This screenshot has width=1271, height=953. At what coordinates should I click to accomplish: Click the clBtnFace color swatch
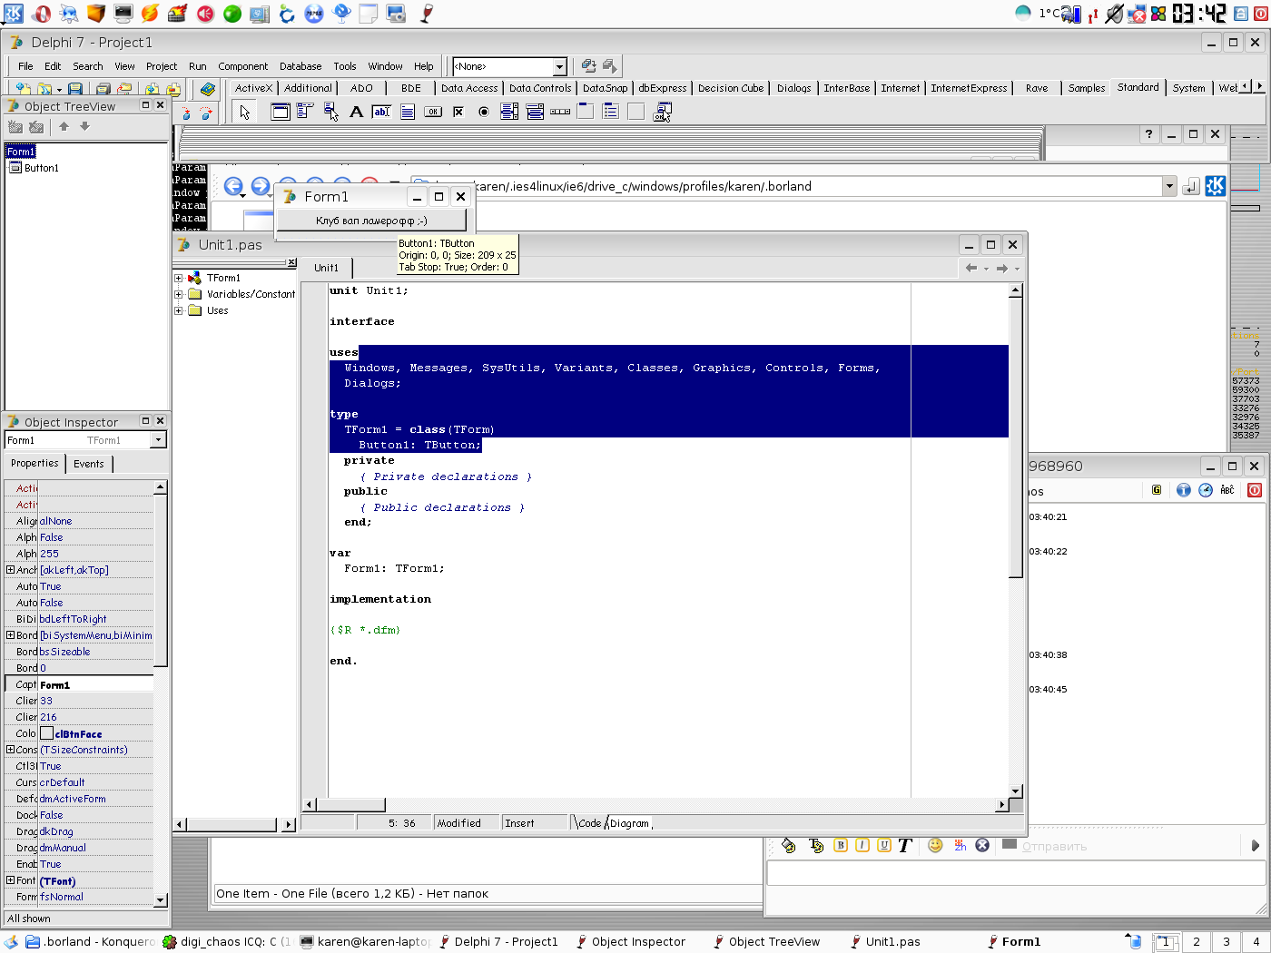pyautogui.click(x=46, y=733)
